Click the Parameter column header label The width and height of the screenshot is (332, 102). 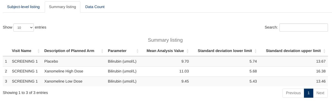tap(117, 51)
